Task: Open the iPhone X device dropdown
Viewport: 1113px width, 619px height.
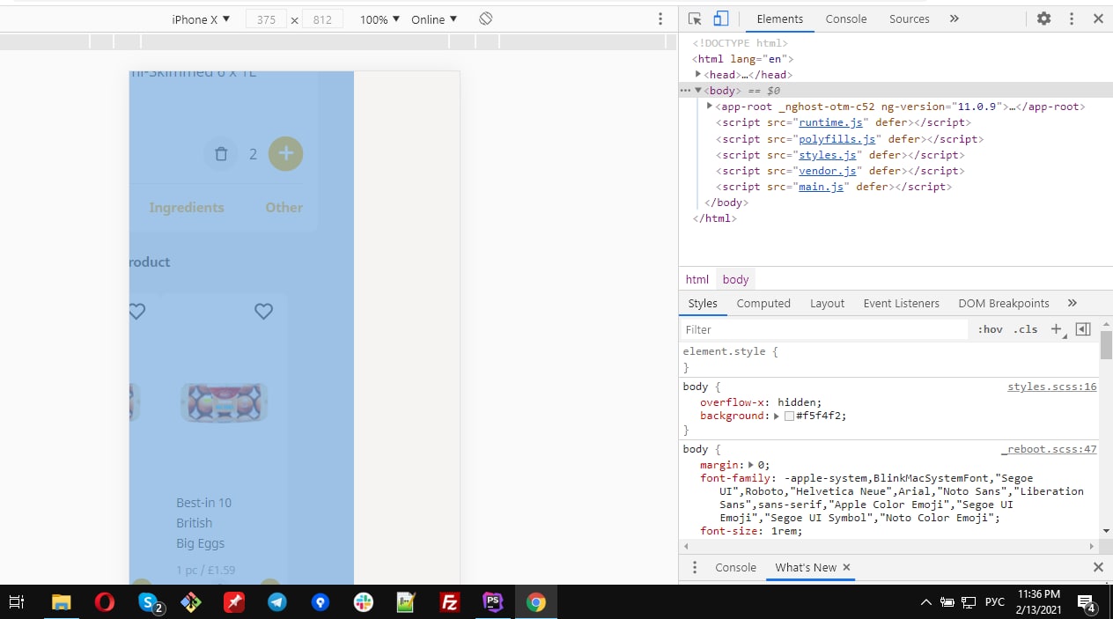Action: pos(201,19)
